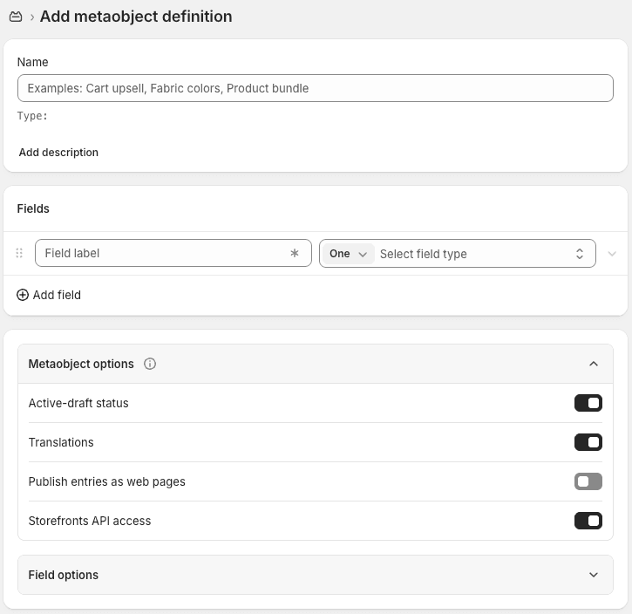Open the Select field type dropdown
The image size is (632, 614).
click(x=471, y=254)
